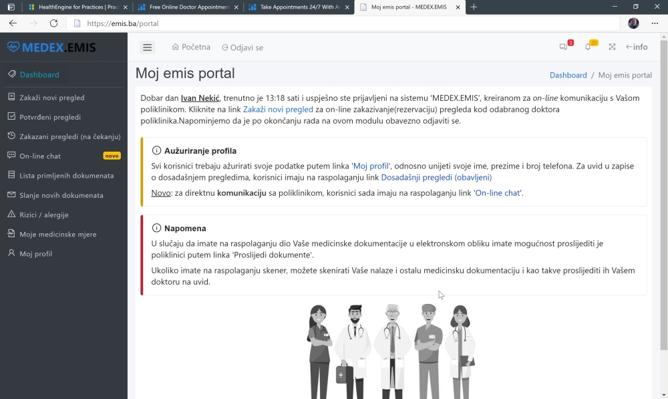668x399 pixels.
Task: Open Dosadašnji pregledi (obavljeni) link
Action: click(436, 177)
